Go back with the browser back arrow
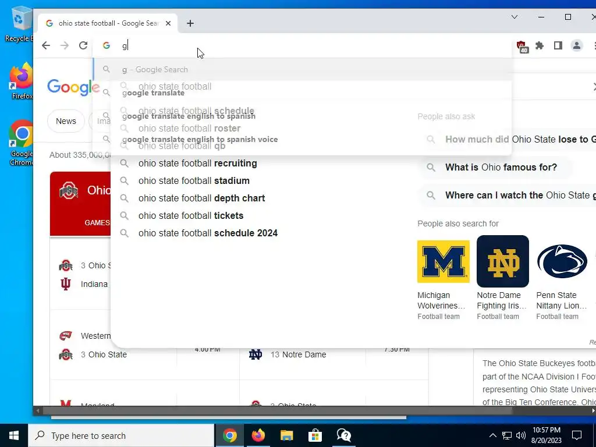 pos(46,45)
